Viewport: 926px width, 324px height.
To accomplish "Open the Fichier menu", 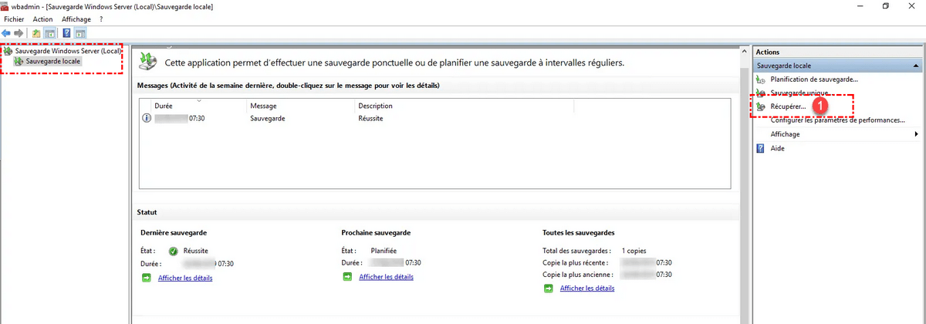I will [x=14, y=19].
